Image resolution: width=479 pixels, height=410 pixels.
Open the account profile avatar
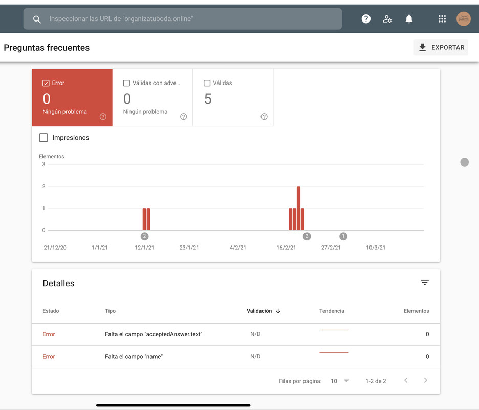(464, 19)
